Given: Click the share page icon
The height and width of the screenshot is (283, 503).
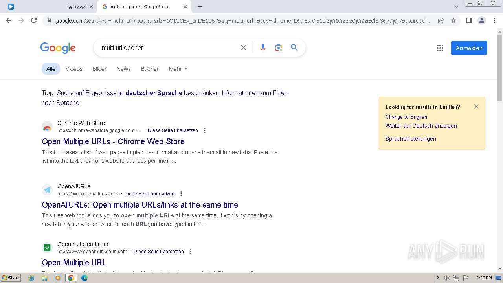Looking at the screenshot, I should point(441,20).
